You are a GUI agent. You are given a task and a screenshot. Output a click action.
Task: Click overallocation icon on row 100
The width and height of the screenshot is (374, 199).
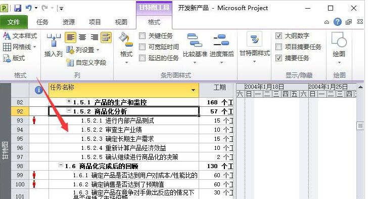click(34, 184)
